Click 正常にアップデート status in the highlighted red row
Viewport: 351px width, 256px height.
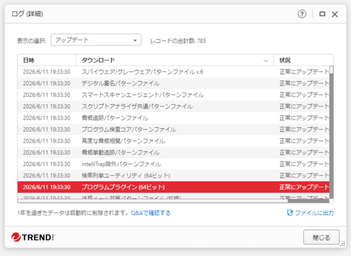click(304, 187)
